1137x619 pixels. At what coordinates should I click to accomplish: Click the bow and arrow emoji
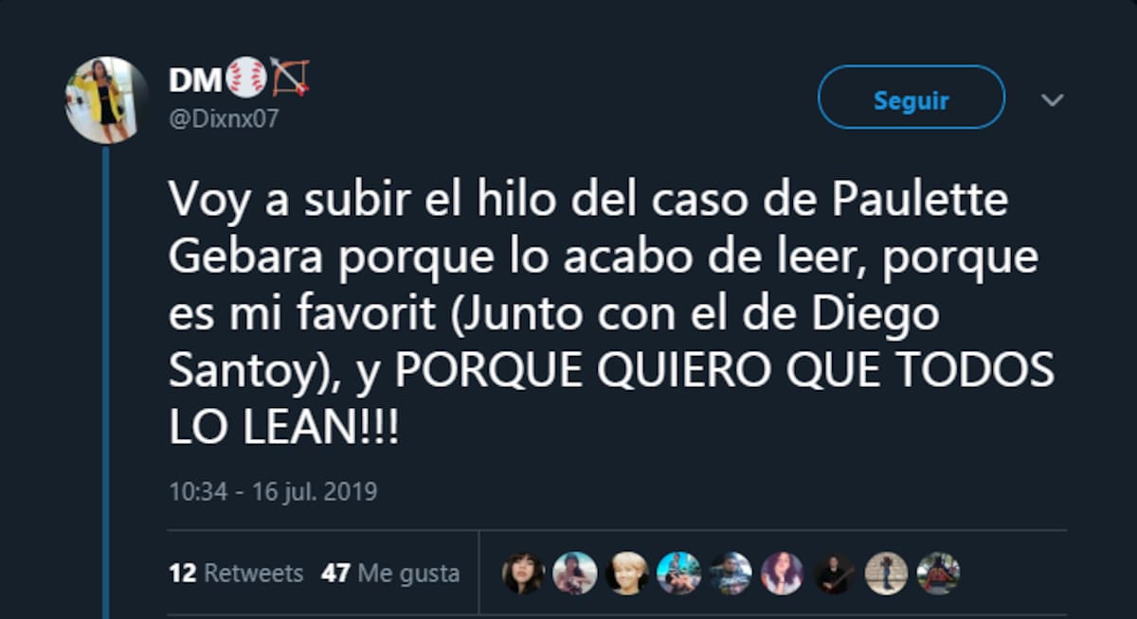[x=291, y=77]
